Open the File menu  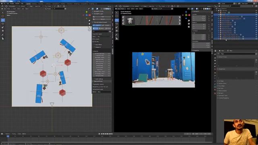[4, 4]
